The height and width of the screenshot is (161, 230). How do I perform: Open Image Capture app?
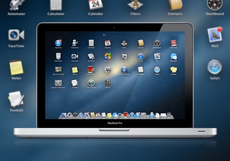(124, 56)
